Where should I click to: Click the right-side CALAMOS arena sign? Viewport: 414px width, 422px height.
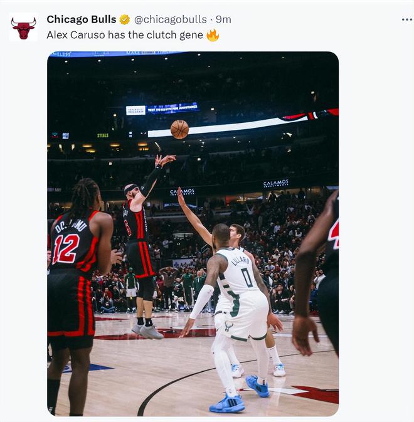click(x=276, y=183)
